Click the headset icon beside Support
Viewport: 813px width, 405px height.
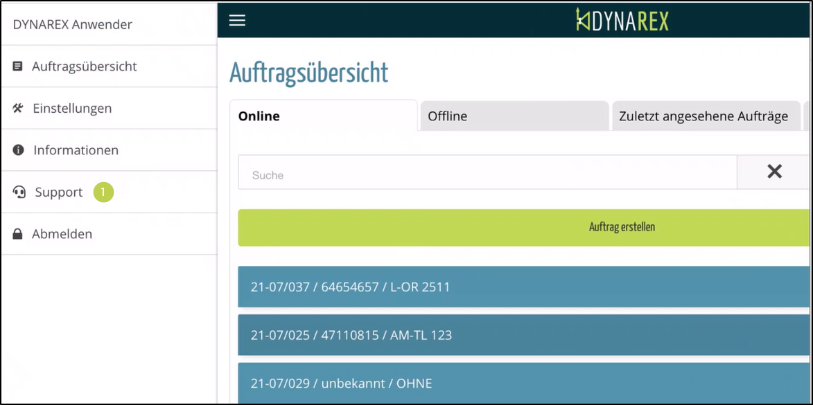(19, 192)
